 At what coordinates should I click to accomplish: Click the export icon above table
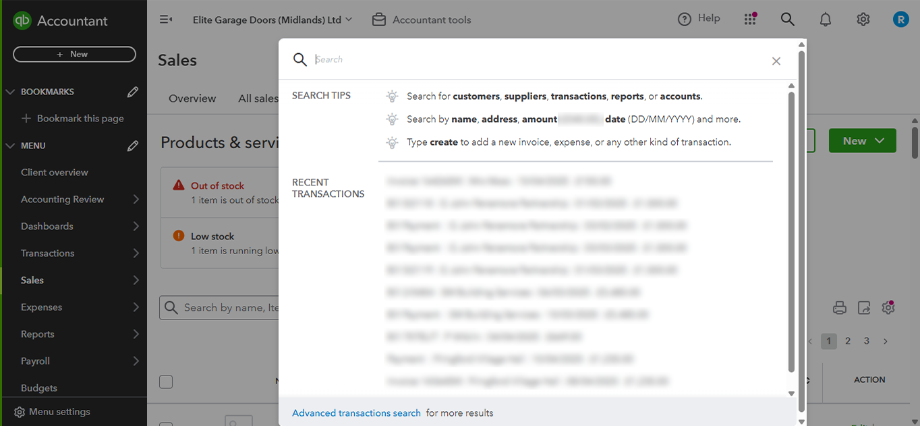[864, 308]
